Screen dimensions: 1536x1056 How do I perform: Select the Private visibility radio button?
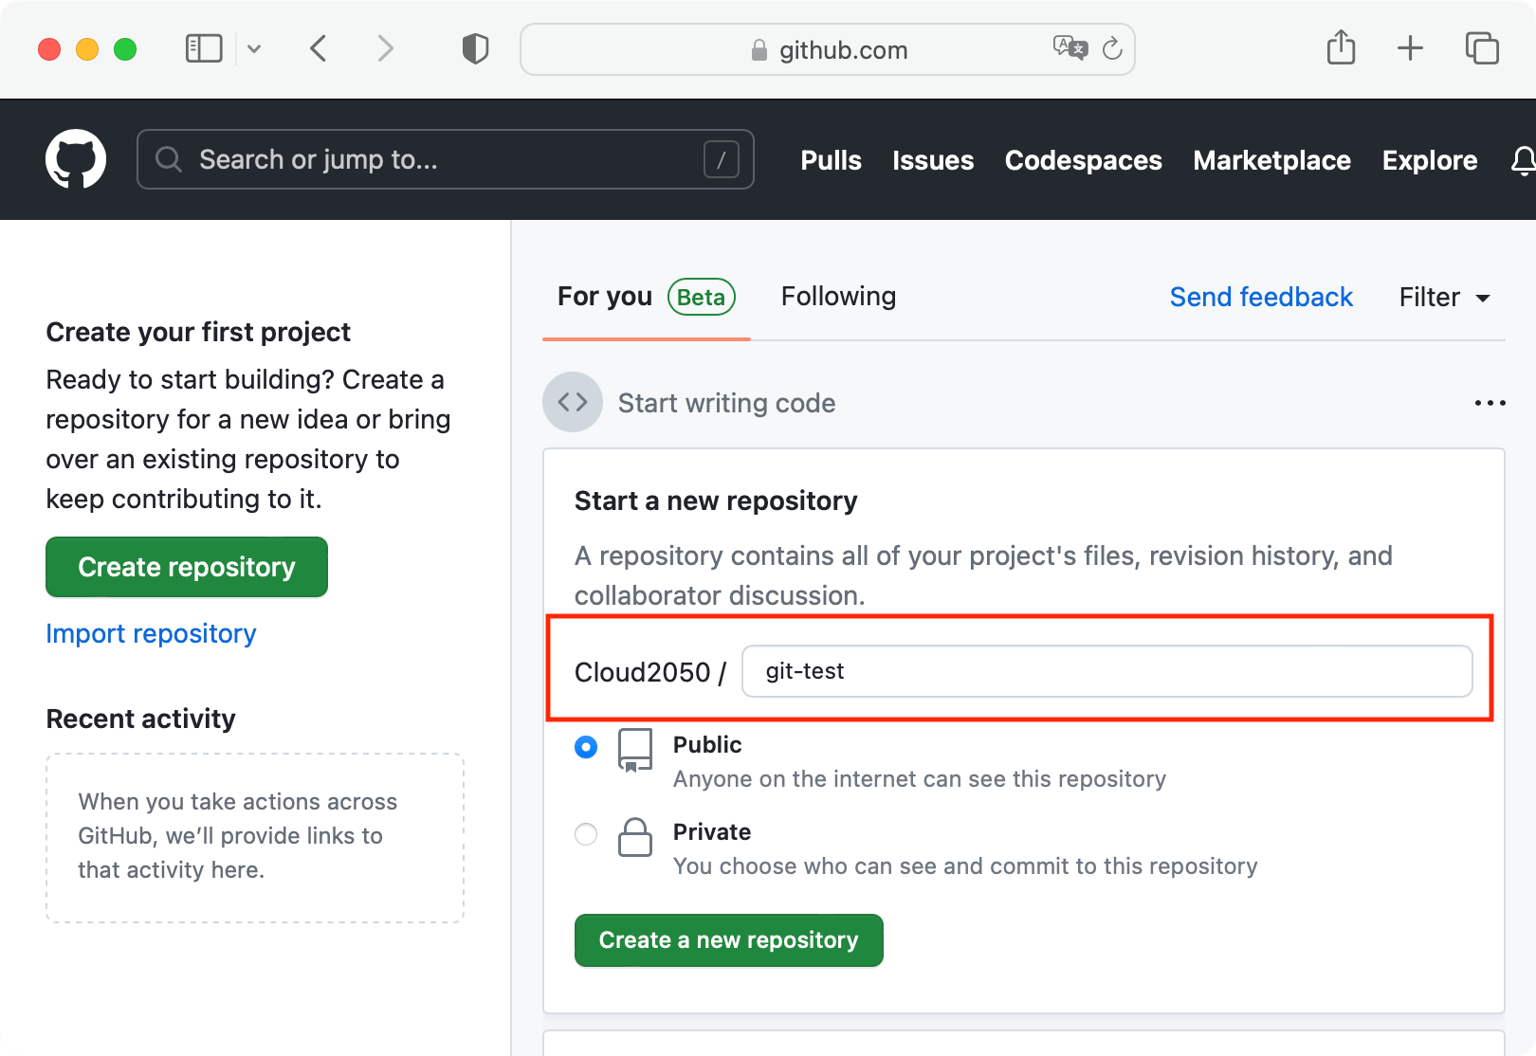[586, 834]
